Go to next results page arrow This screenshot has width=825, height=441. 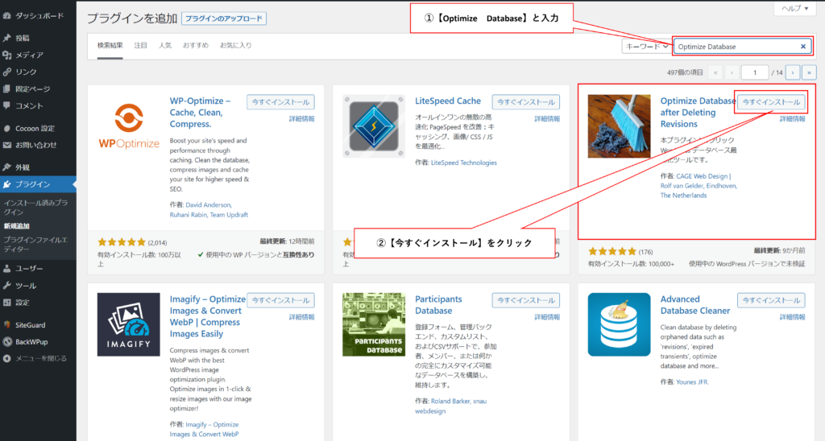click(x=793, y=72)
